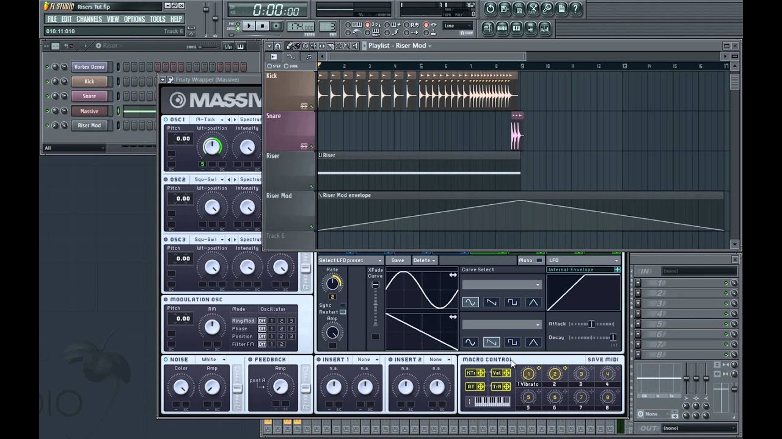Click the Decay slider in the Internal Envelope
Viewport: 782px width, 439px height.
(591, 337)
